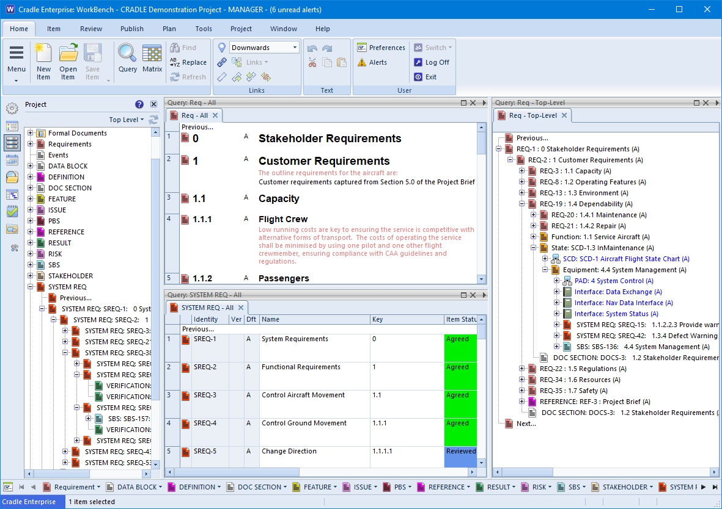
Task: Click the blue help icon in Project pane
Action: click(139, 104)
